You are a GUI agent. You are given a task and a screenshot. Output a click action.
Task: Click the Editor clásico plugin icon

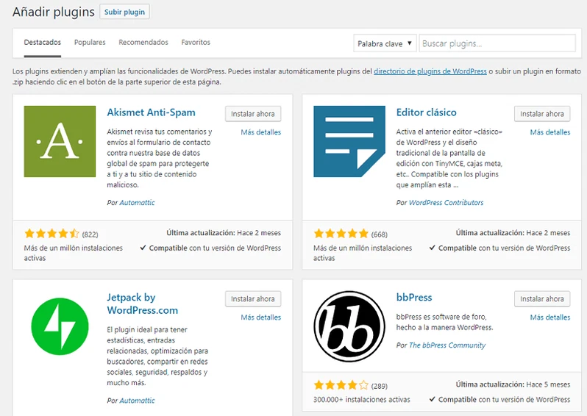349,141
